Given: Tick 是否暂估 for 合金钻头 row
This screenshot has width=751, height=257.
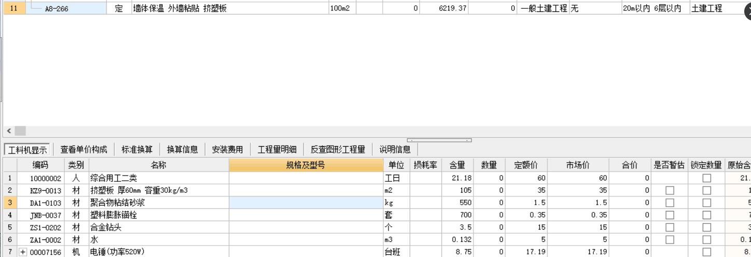Looking at the screenshot, I should point(670,227).
